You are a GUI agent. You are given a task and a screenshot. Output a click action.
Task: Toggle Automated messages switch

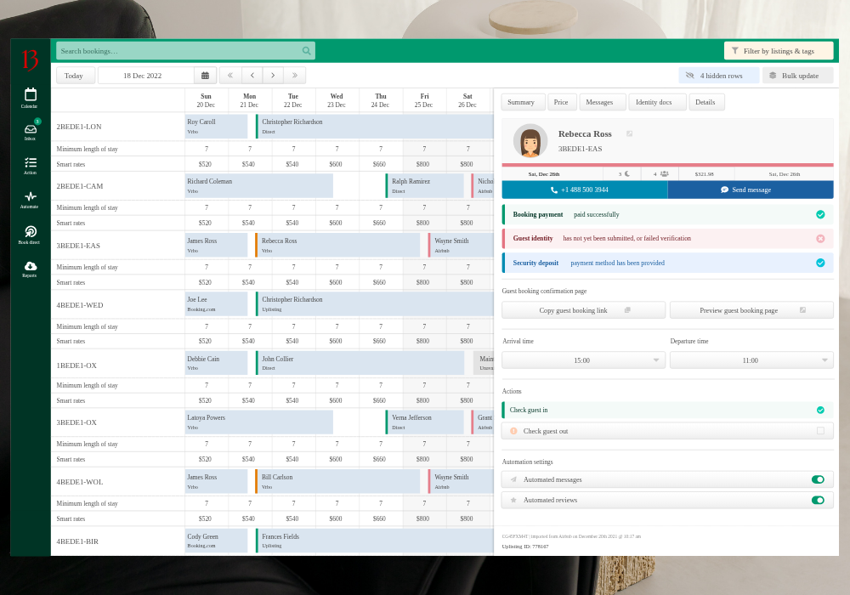818,479
